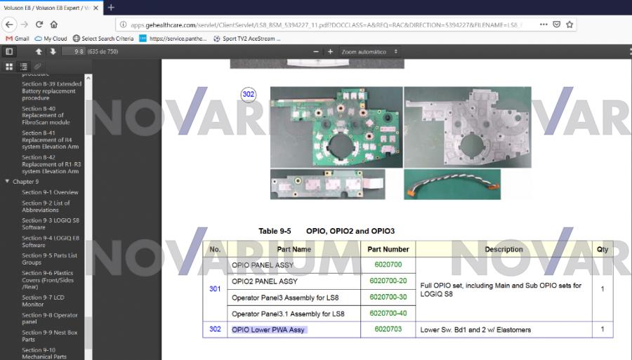Toggle the PDF sidebar panel button
The image size is (632, 360).
9,52
